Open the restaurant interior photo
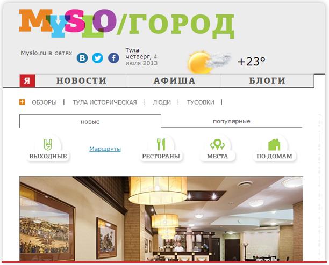This screenshot has height=265, width=329. point(161,219)
